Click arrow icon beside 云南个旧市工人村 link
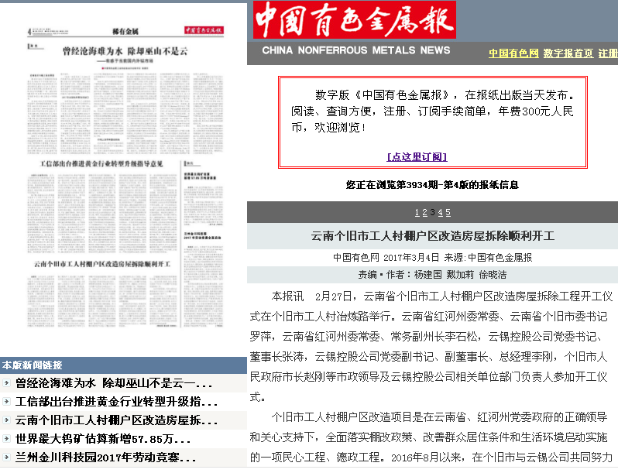Screen dimensions: 618x473 click(x=7, y=420)
